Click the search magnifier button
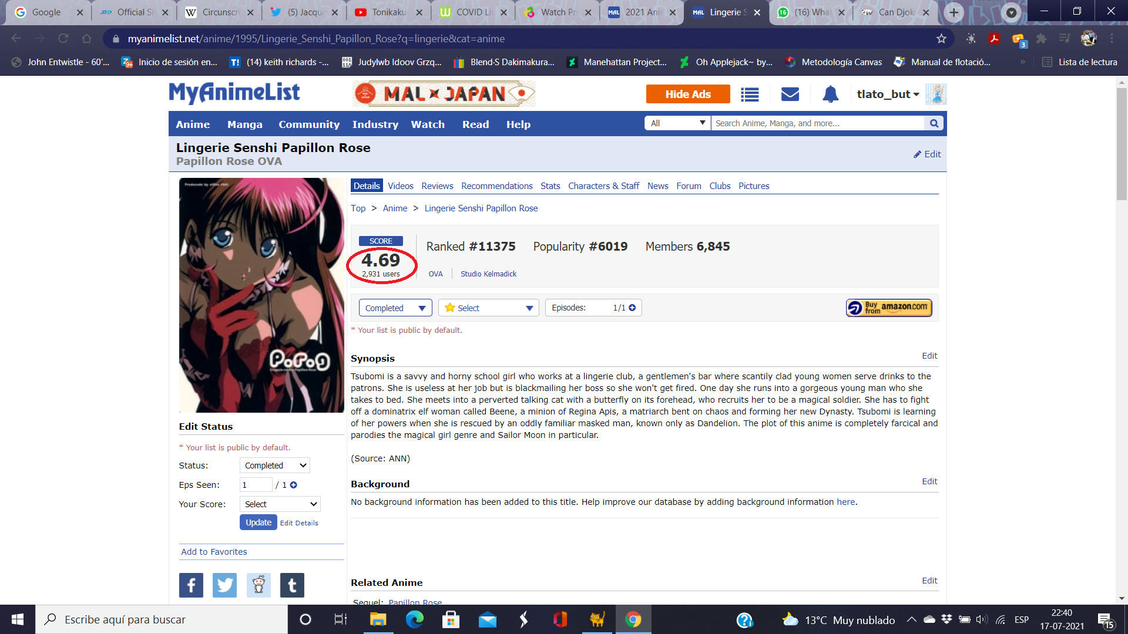 934,123
